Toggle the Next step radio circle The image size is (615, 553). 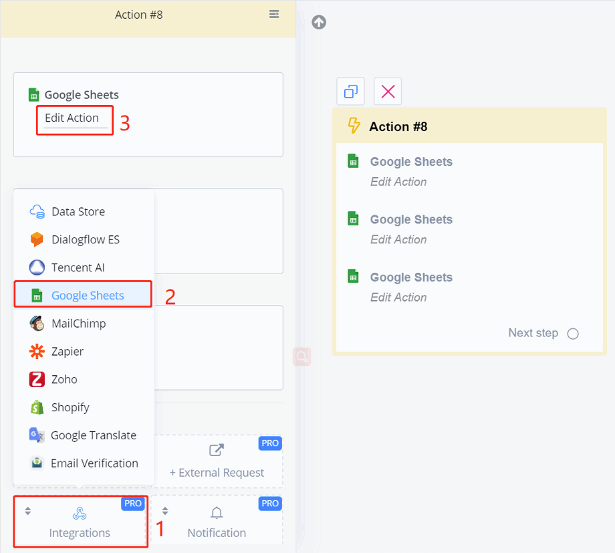tap(573, 334)
